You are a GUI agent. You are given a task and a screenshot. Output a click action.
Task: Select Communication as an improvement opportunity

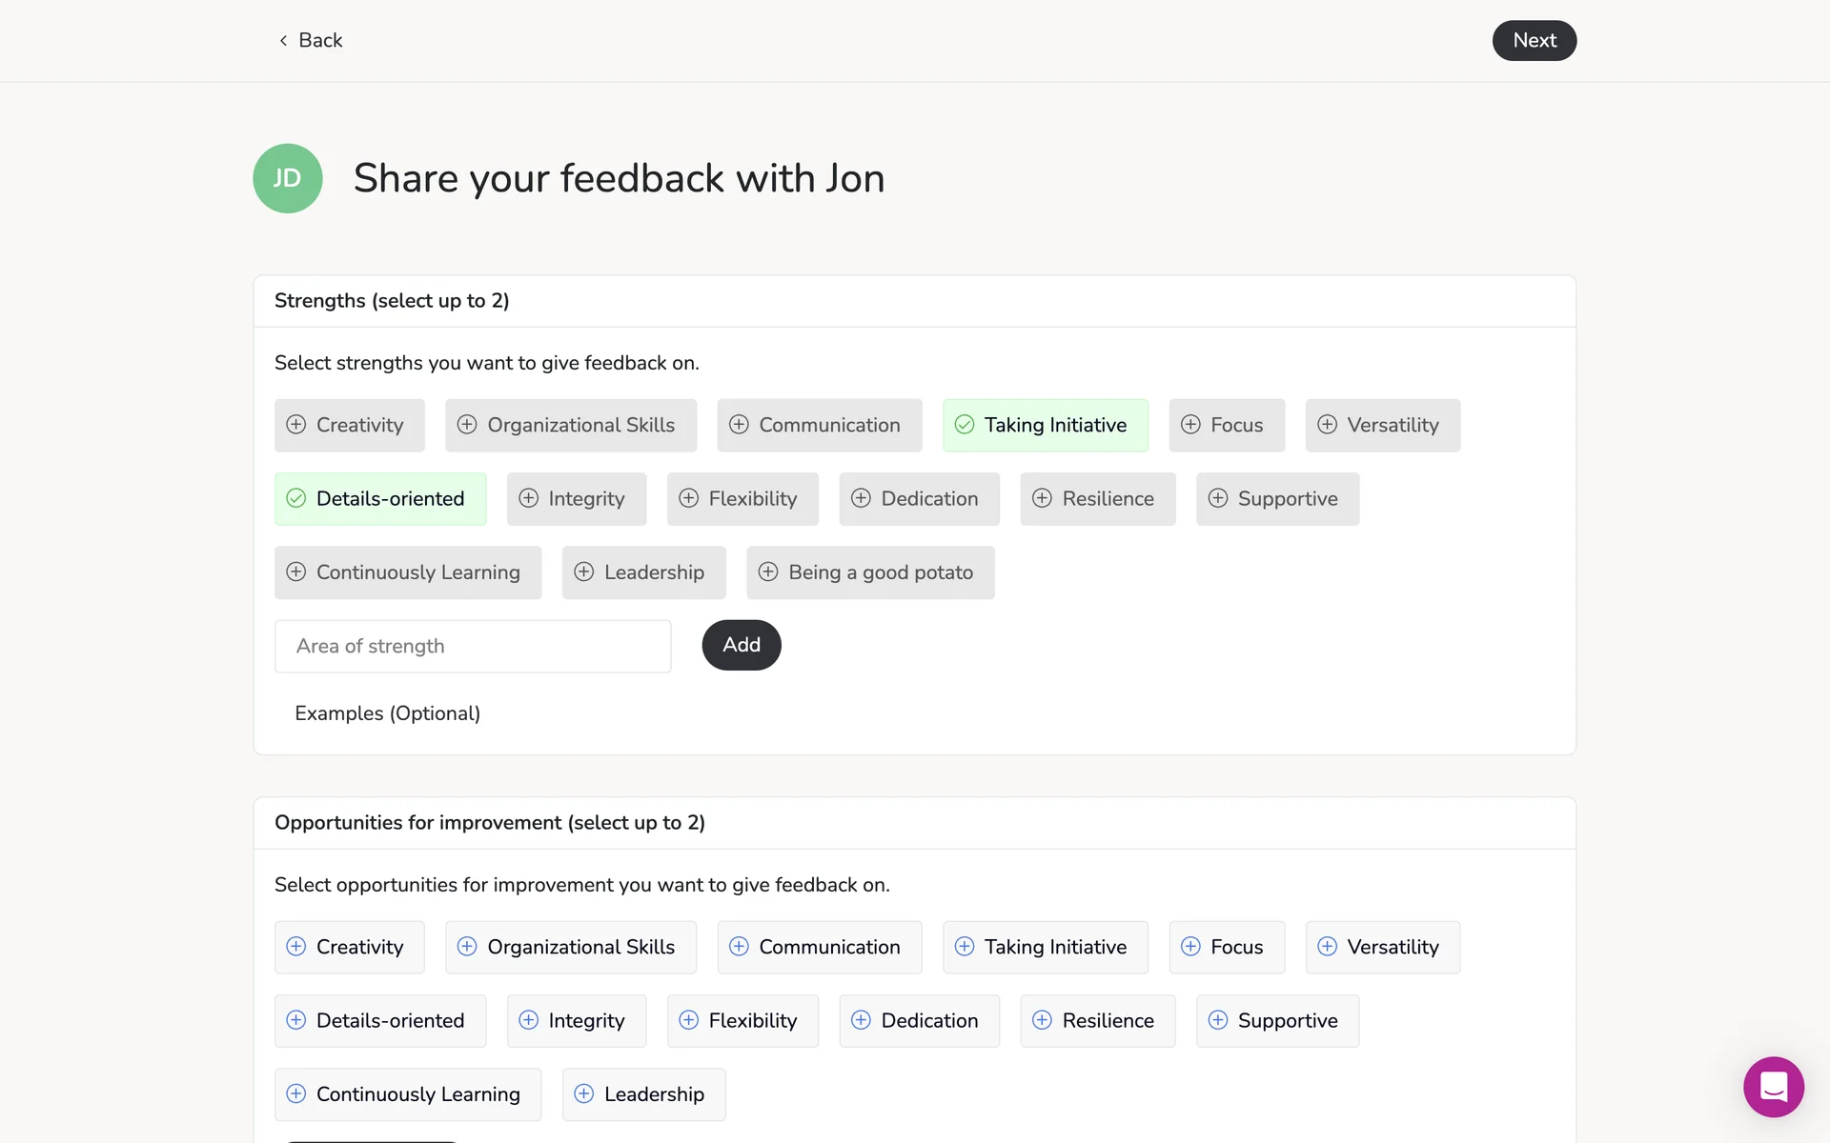coord(819,947)
